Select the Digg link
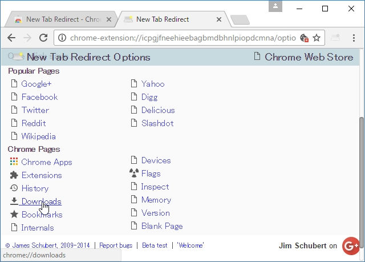 coord(149,97)
